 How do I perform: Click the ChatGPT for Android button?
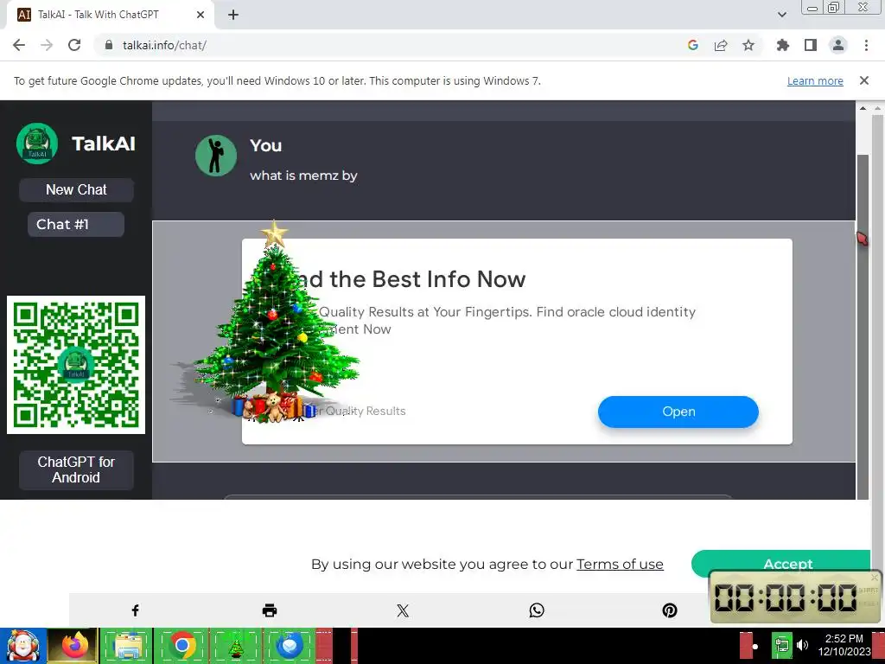pyautogui.click(x=76, y=469)
